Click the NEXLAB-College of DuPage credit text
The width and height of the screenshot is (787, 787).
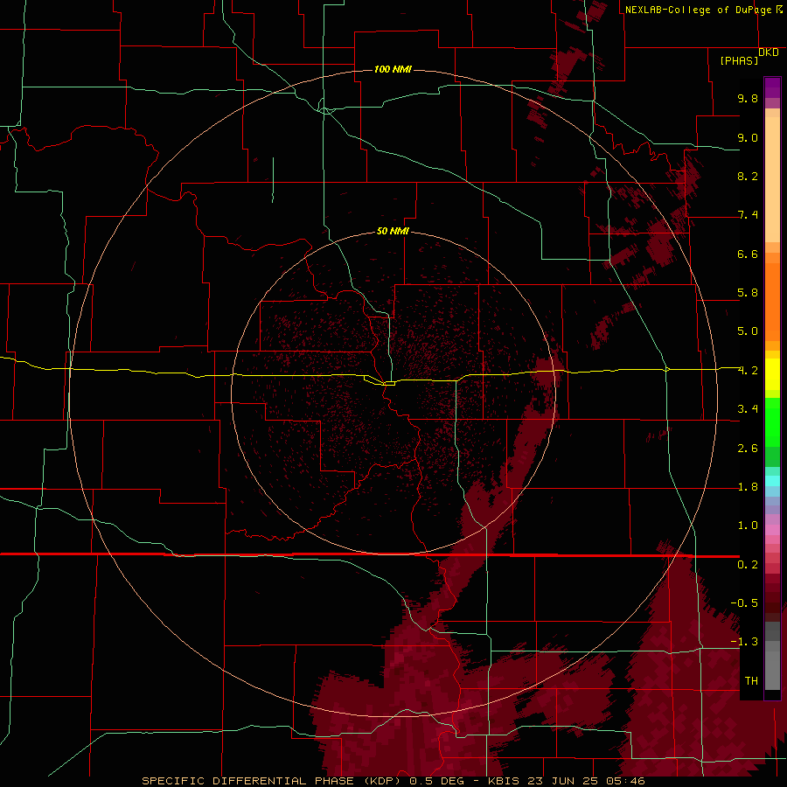click(703, 10)
